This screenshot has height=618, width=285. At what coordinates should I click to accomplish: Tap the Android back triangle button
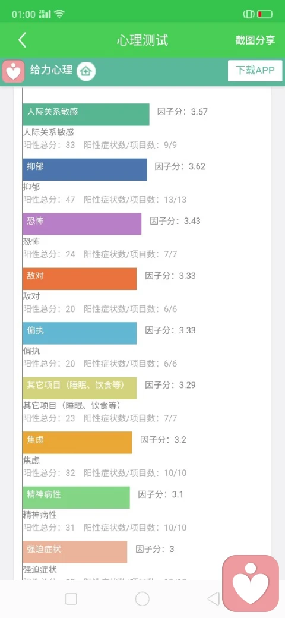[213, 599]
